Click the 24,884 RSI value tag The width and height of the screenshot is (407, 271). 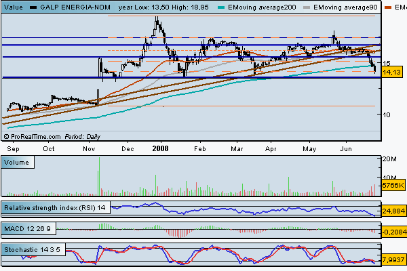point(393,211)
